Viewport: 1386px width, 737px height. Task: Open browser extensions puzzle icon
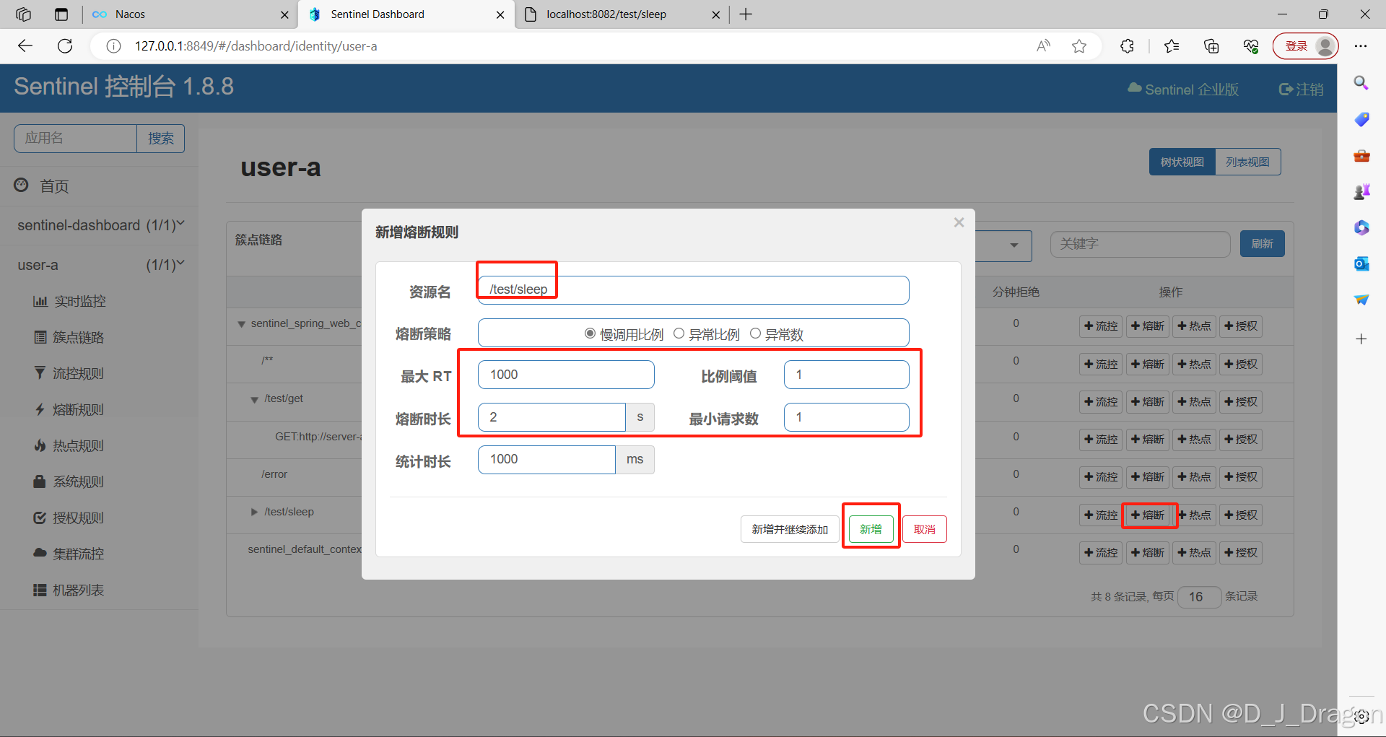click(1127, 46)
